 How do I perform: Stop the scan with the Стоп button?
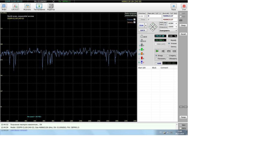(x=184, y=7)
